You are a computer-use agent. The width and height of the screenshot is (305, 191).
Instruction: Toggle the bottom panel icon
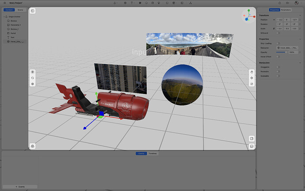(252, 146)
